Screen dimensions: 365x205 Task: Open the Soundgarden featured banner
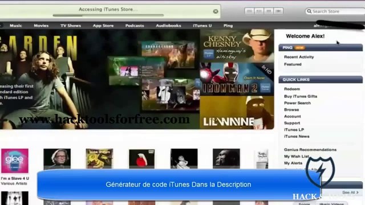point(100,79)
